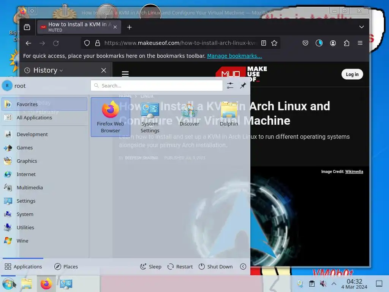This screenshot has height=292, width=389.
Task: Restart the computer
Action: 180,267
